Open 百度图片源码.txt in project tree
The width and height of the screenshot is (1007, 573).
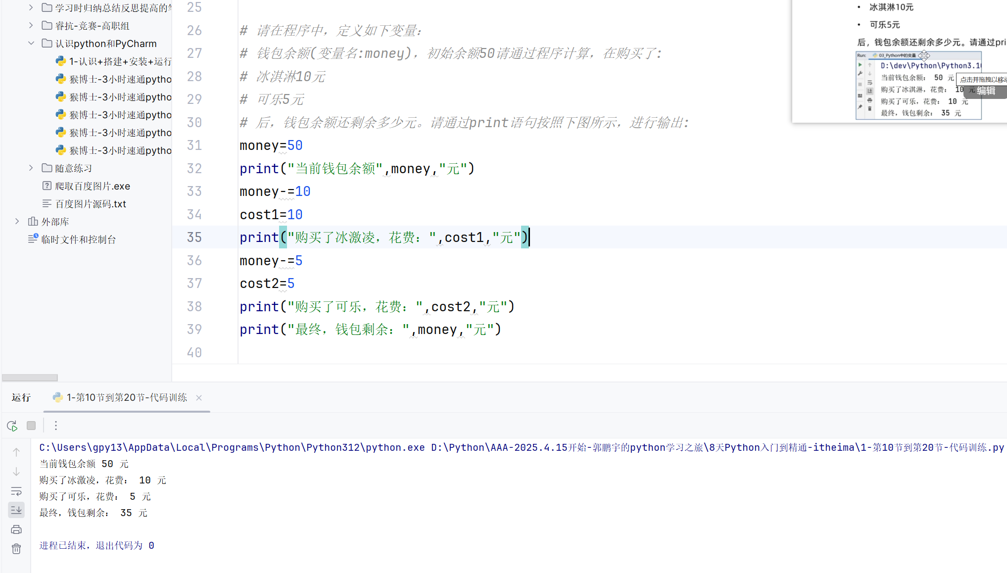91,204
